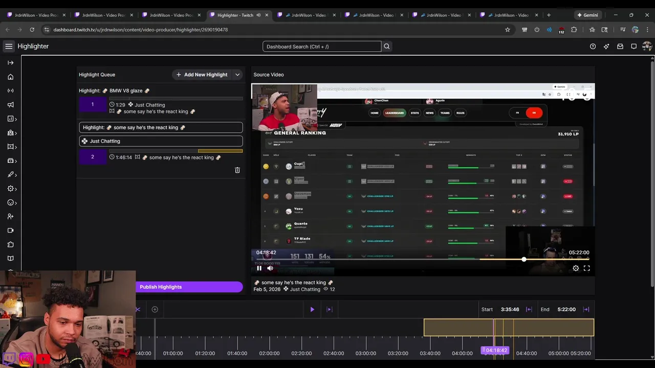Screen dimensions: 655x368
Task: Reload the page
Action: (32, 30)
